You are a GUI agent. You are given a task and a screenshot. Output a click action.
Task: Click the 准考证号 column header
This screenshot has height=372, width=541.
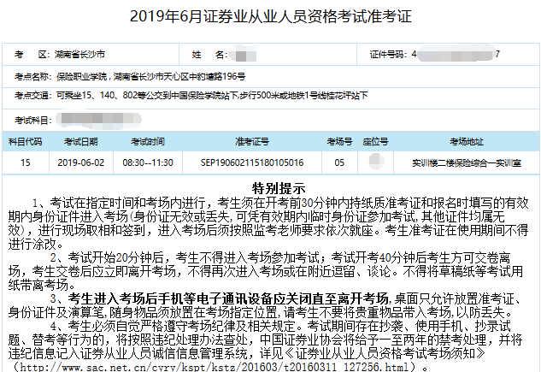[251, 140]
